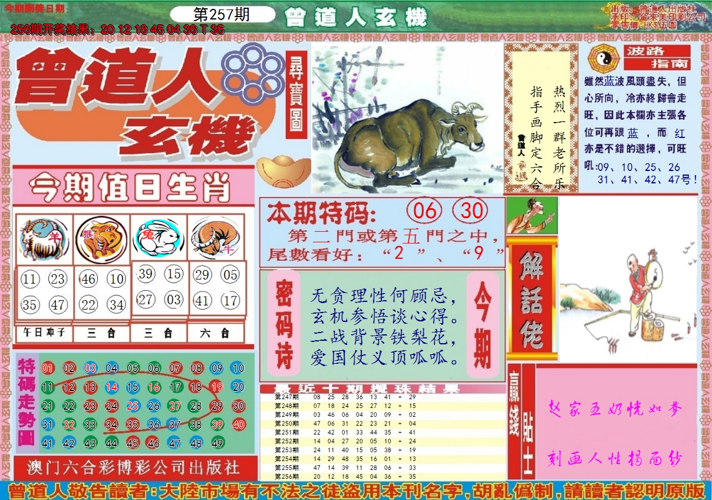Viewport: 712px width, 500px height.
Task: Click circled number 11 under the goat
Action: click(30, 279)
